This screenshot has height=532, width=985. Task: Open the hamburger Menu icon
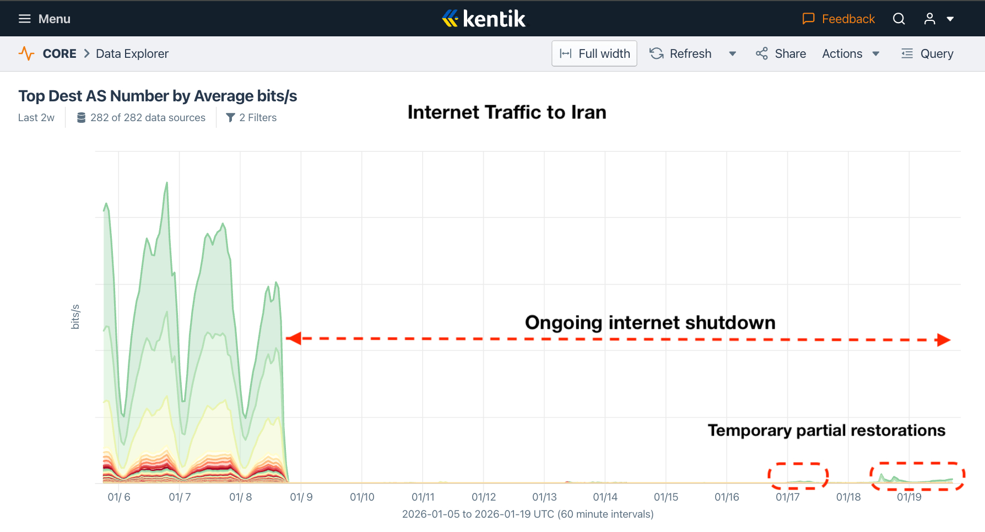coord(24,19)
